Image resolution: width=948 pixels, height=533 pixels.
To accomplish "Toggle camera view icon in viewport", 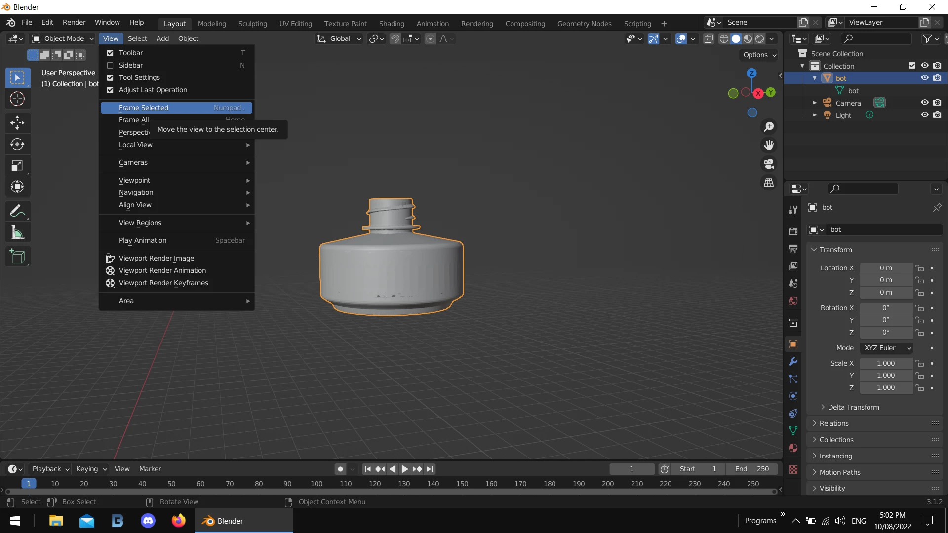I will point(769,164).
